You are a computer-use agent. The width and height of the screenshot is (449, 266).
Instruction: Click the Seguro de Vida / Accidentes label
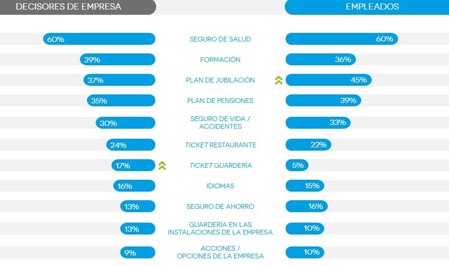[220, 123]
